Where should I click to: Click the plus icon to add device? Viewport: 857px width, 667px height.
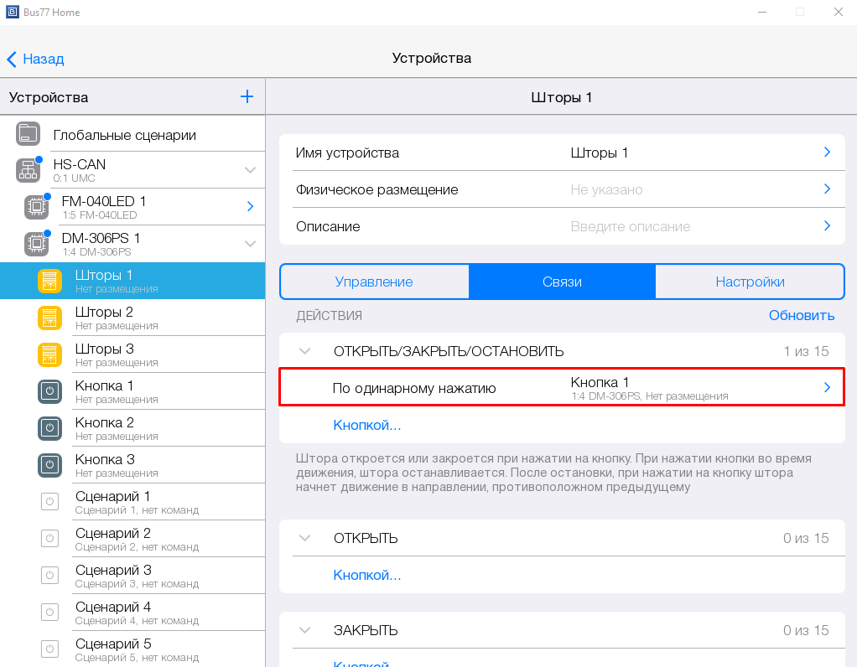247,97
